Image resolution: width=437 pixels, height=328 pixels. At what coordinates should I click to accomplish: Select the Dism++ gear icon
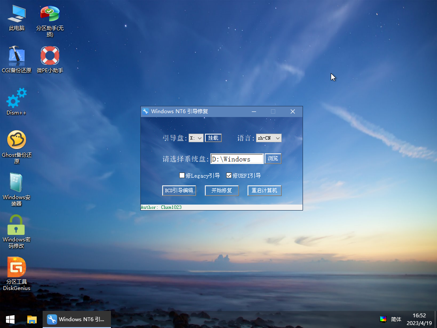coord(17,98)
